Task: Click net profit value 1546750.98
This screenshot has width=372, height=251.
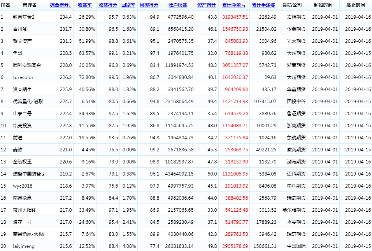Action: (x=235, y=29)
